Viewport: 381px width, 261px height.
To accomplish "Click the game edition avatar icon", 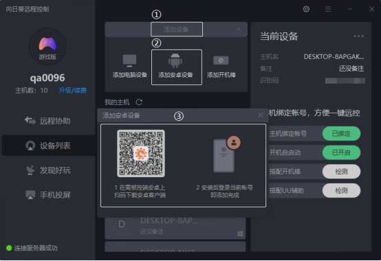I will (x=47, y=47).
